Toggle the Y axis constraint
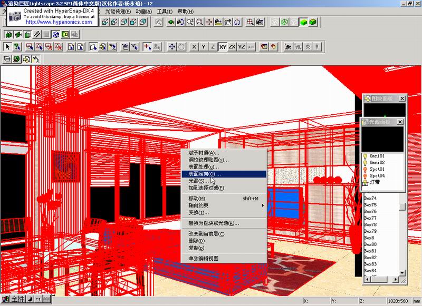The width and height of the screenshot is (422, 306). pos(204,47)
